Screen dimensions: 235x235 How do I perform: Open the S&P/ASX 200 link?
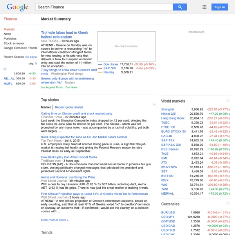click(x=171, y=145)
